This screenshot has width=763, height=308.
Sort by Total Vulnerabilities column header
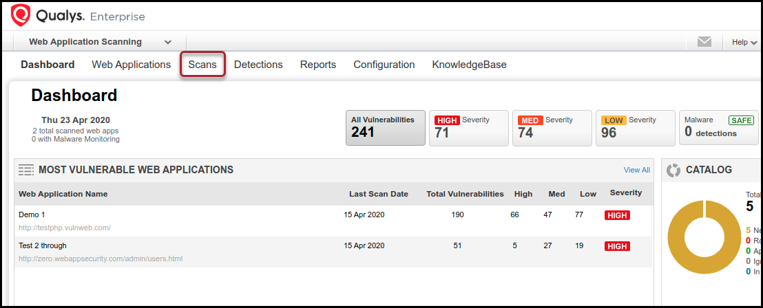[465, 194]
